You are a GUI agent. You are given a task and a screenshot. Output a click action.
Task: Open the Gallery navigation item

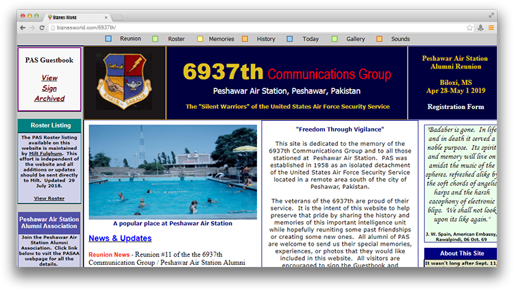coord(355,39)
